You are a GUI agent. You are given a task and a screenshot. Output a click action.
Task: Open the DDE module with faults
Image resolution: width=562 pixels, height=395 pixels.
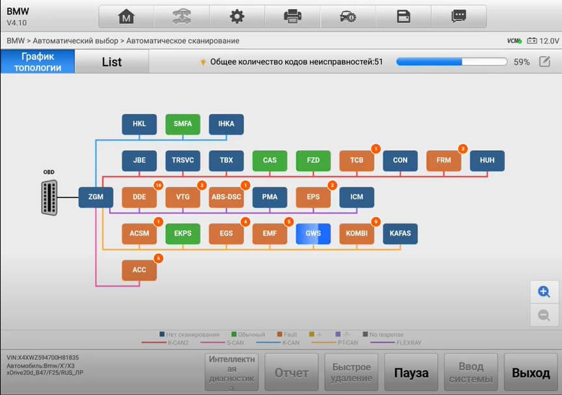(x=139, y=197)
